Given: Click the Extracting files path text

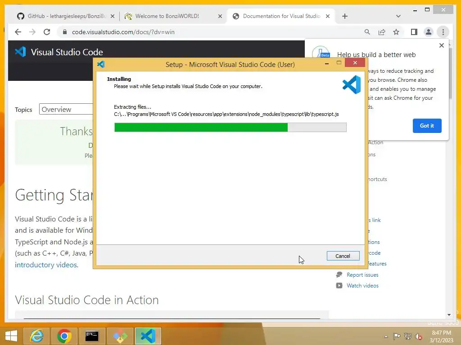Looking at the screenshot, I should coord(226,114).
